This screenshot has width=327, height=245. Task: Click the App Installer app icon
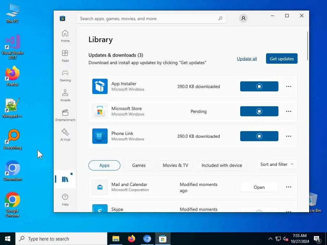[x=100, y=86]
